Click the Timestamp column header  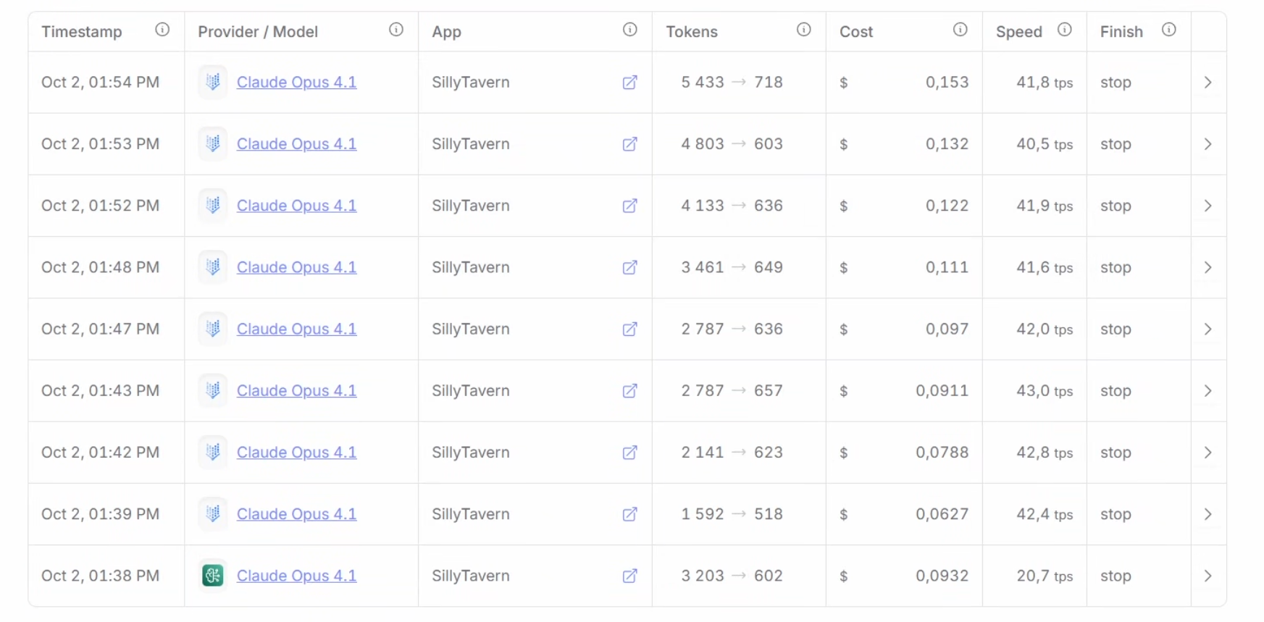click(82, 32)
